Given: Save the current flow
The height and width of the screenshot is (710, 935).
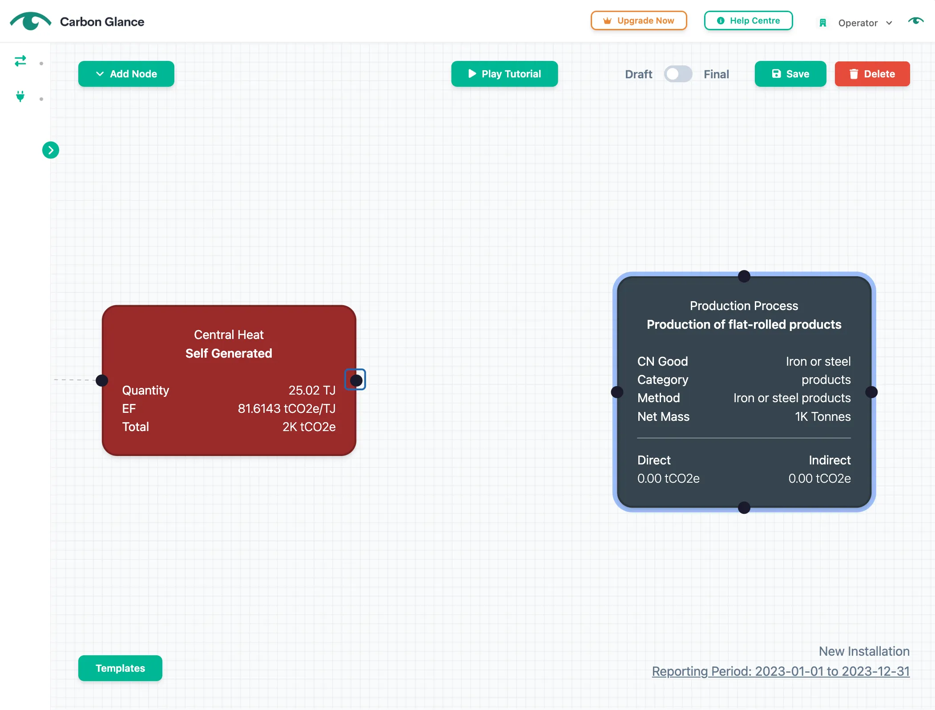Looking at the screenshot, I should (x=790, y=74).
